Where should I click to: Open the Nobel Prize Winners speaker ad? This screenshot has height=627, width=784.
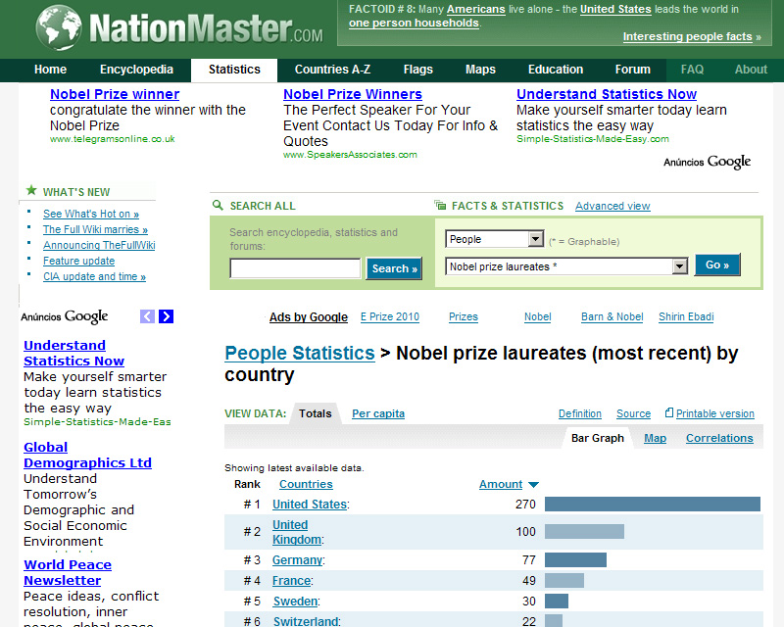point(353,94)
